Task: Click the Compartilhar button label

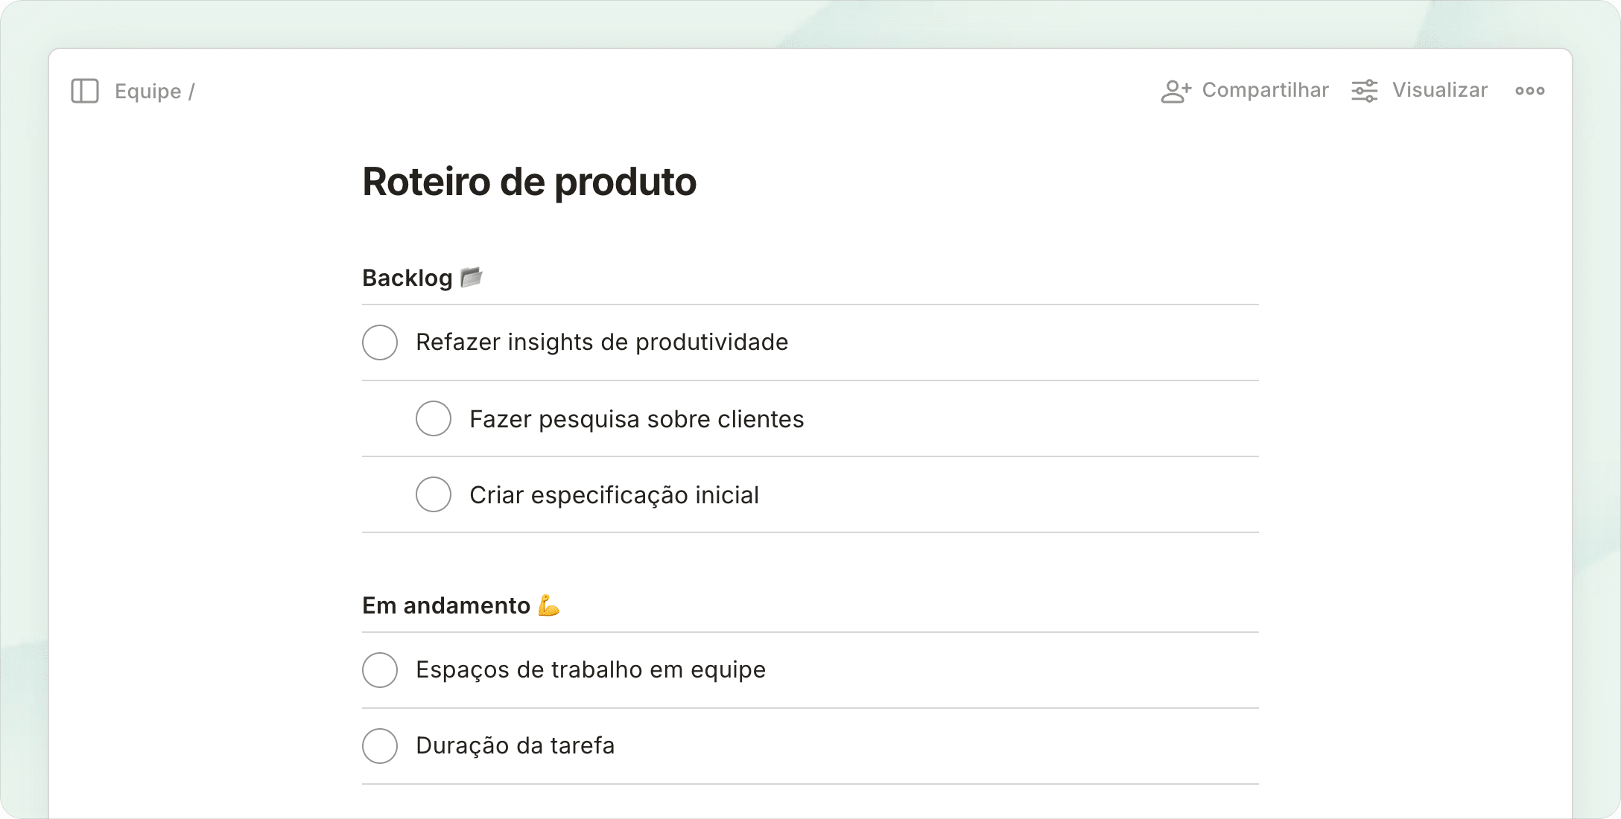Action: click(x=1265, y=90)
